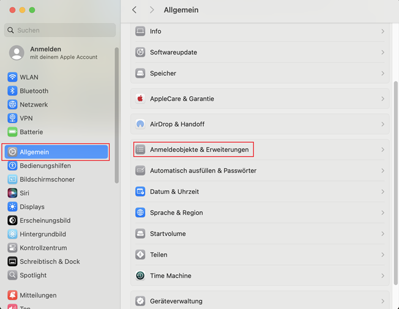Open Startvolume settings
The width and height of the screenshot is (399, 309).
260,234
